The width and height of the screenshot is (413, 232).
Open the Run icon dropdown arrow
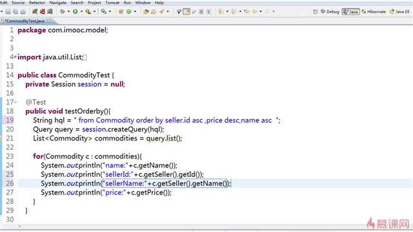[82, 12]
